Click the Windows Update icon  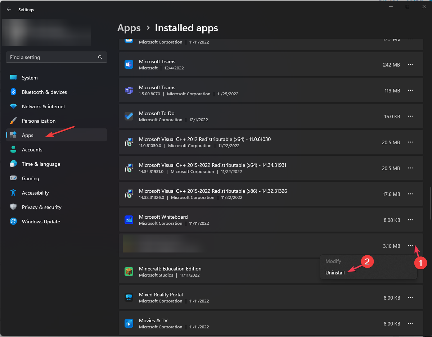point(13,222)
